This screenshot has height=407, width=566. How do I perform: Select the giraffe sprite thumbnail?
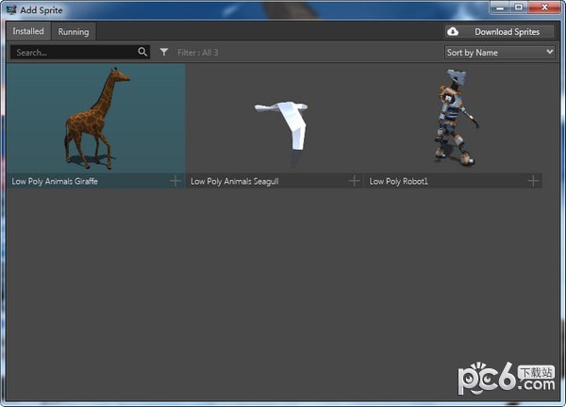click(96, 118)
